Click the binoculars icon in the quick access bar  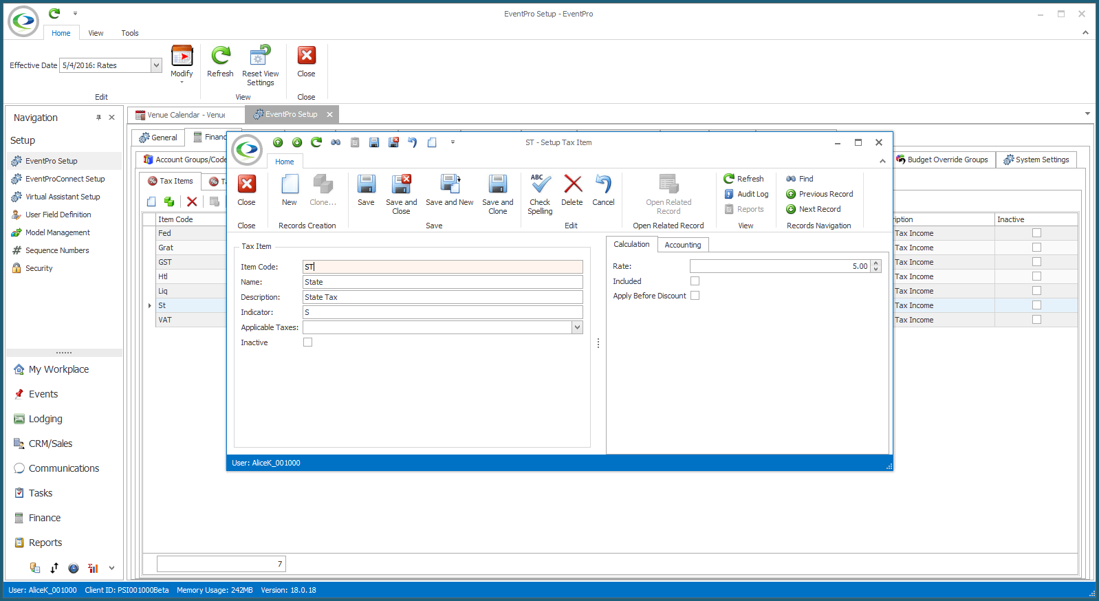click(x=336, y=142)
